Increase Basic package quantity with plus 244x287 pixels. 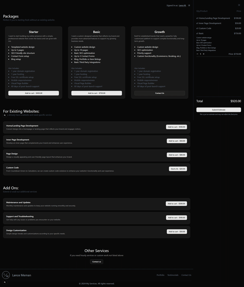click(x=204, y=54)
